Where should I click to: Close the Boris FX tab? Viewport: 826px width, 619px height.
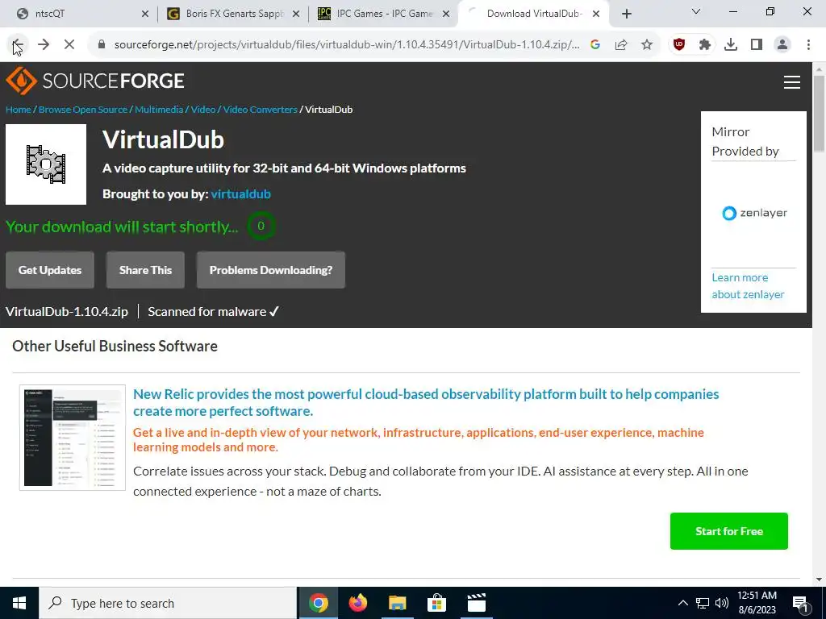click(x=295, y=14)
